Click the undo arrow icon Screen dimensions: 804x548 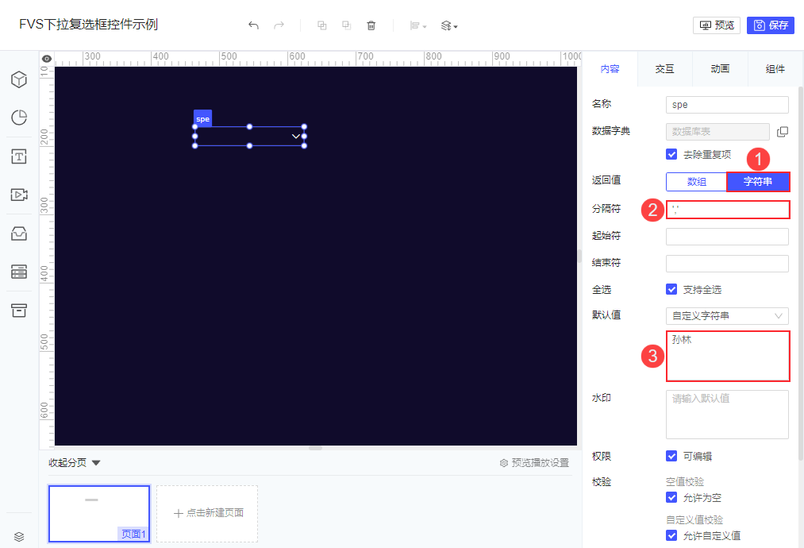[x=253, y=25]
